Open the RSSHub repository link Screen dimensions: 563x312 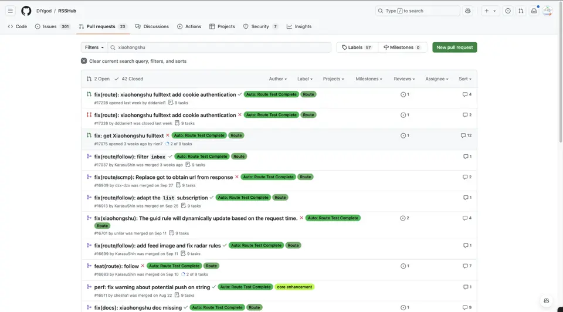point(67,11)
